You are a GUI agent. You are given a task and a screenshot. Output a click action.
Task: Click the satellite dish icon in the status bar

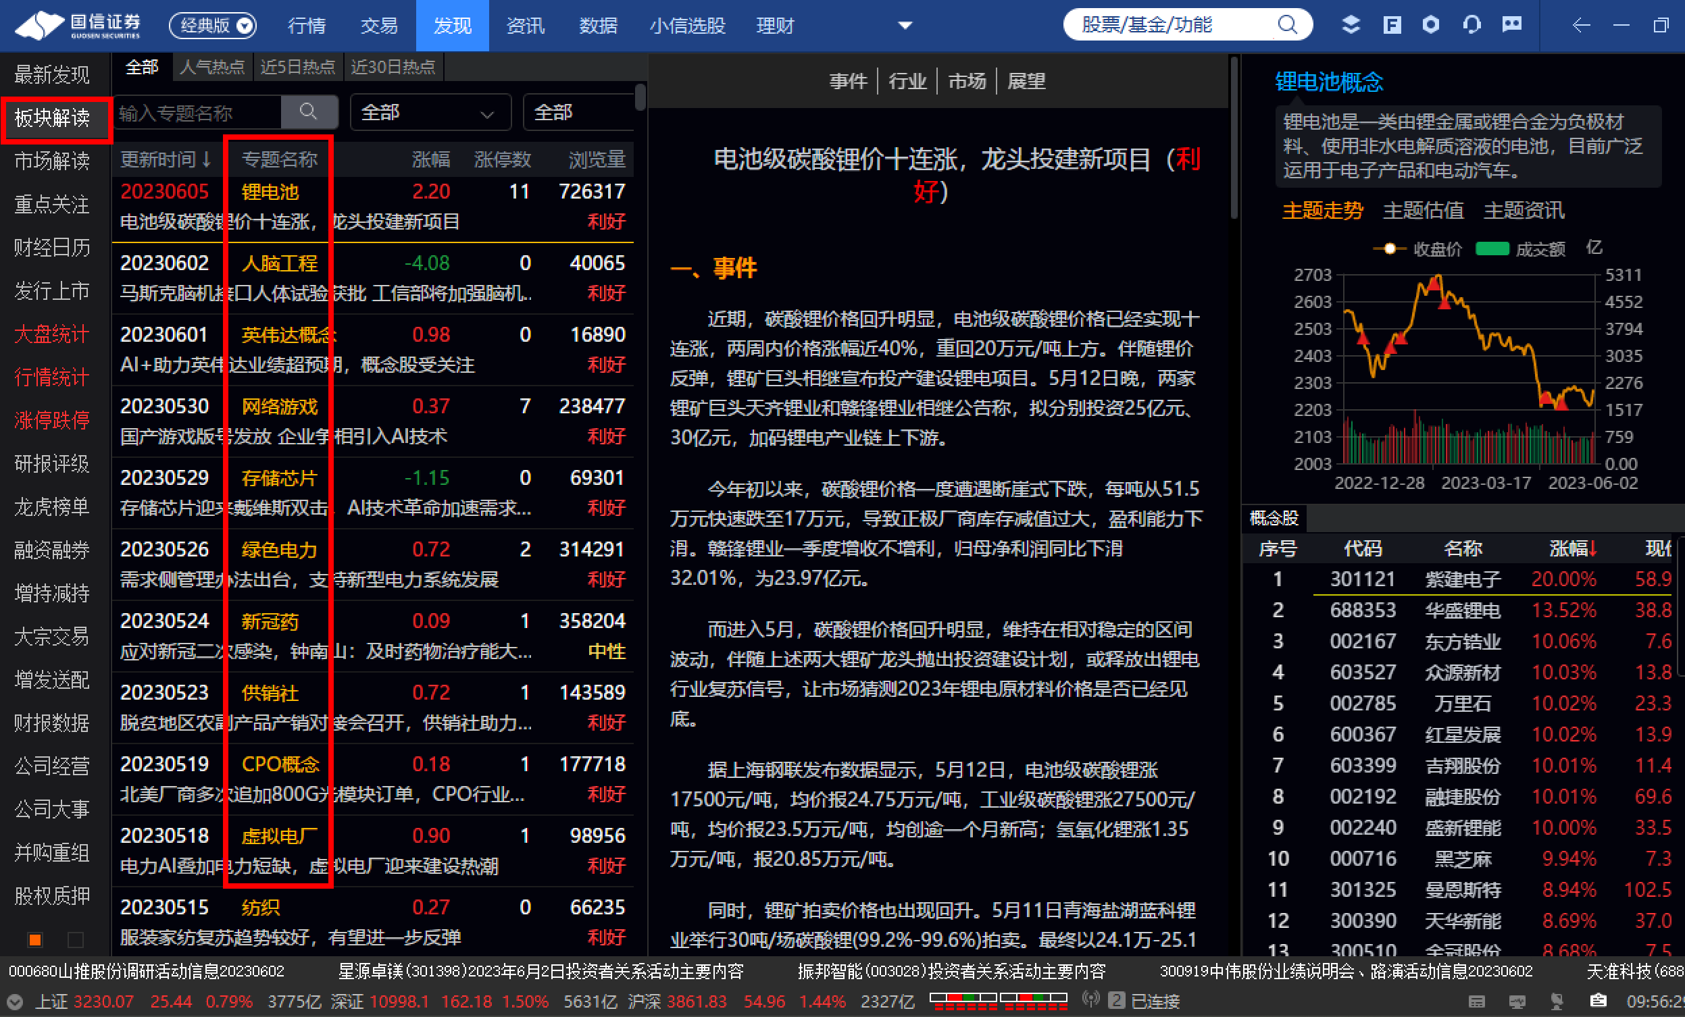pyautogui.click(x=1557, y=1001)
